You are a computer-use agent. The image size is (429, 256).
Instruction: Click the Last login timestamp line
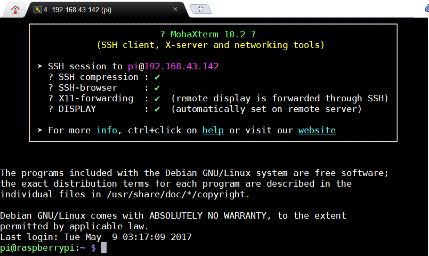point(96,237)
